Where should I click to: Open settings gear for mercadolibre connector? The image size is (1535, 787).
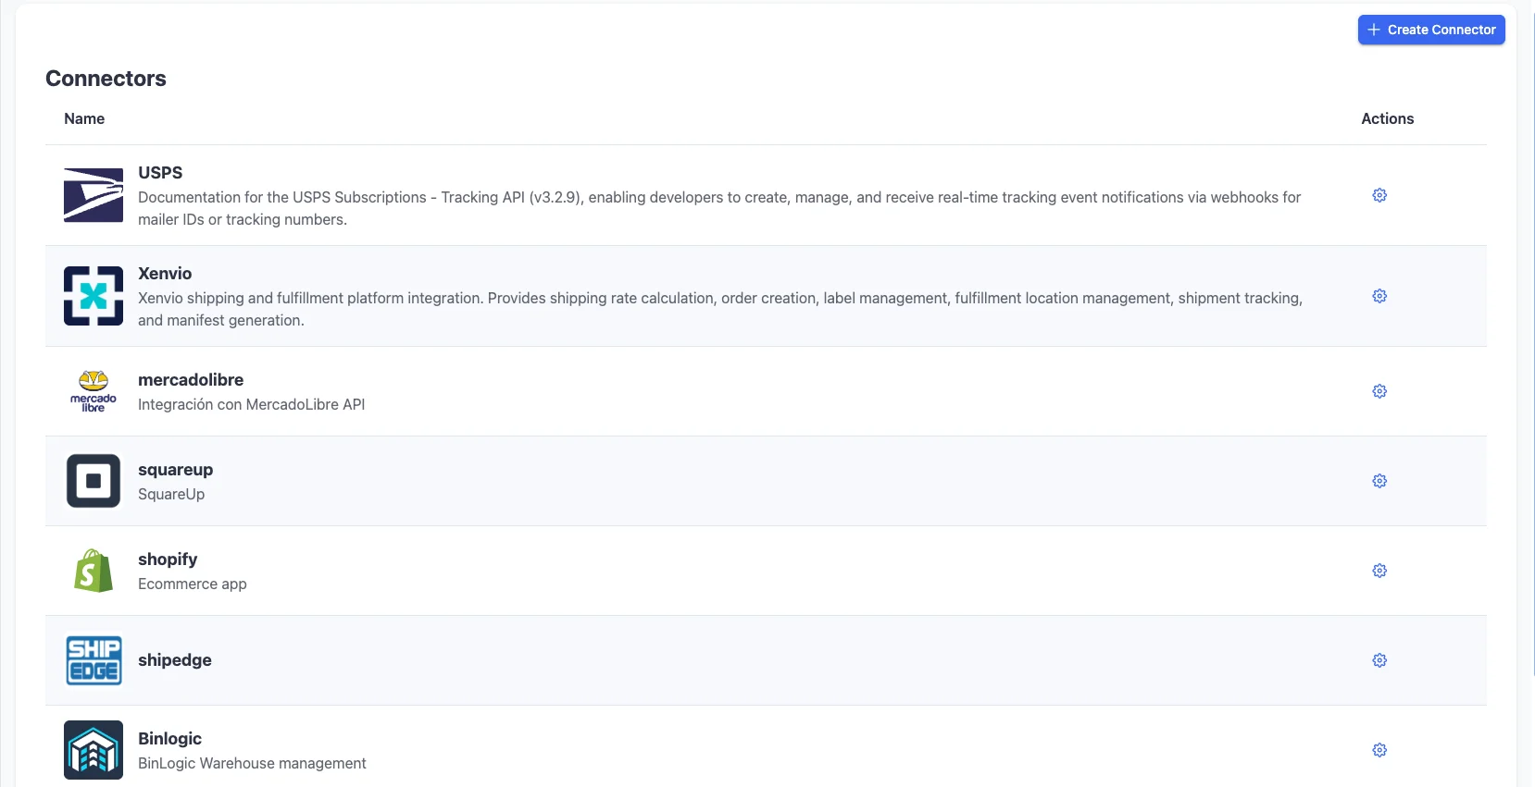tap(1379, 391)
